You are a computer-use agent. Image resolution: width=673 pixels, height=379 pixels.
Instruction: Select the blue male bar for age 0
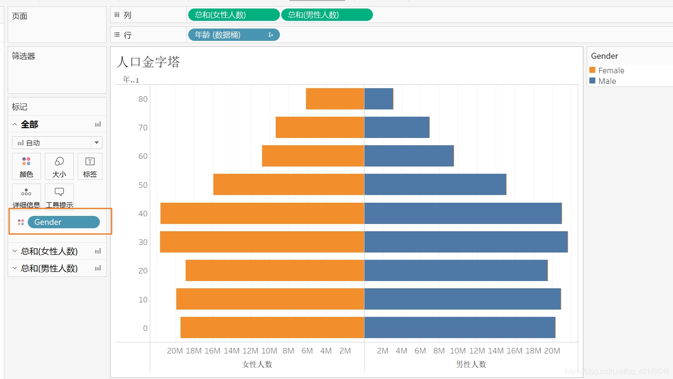460,327
